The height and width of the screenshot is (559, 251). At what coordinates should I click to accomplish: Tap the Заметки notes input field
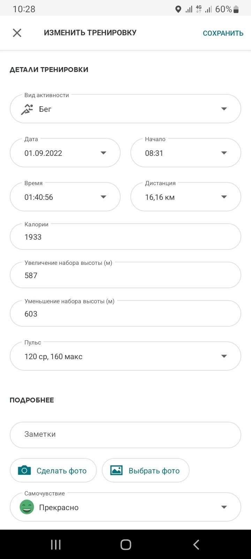(x=125, y=435)
